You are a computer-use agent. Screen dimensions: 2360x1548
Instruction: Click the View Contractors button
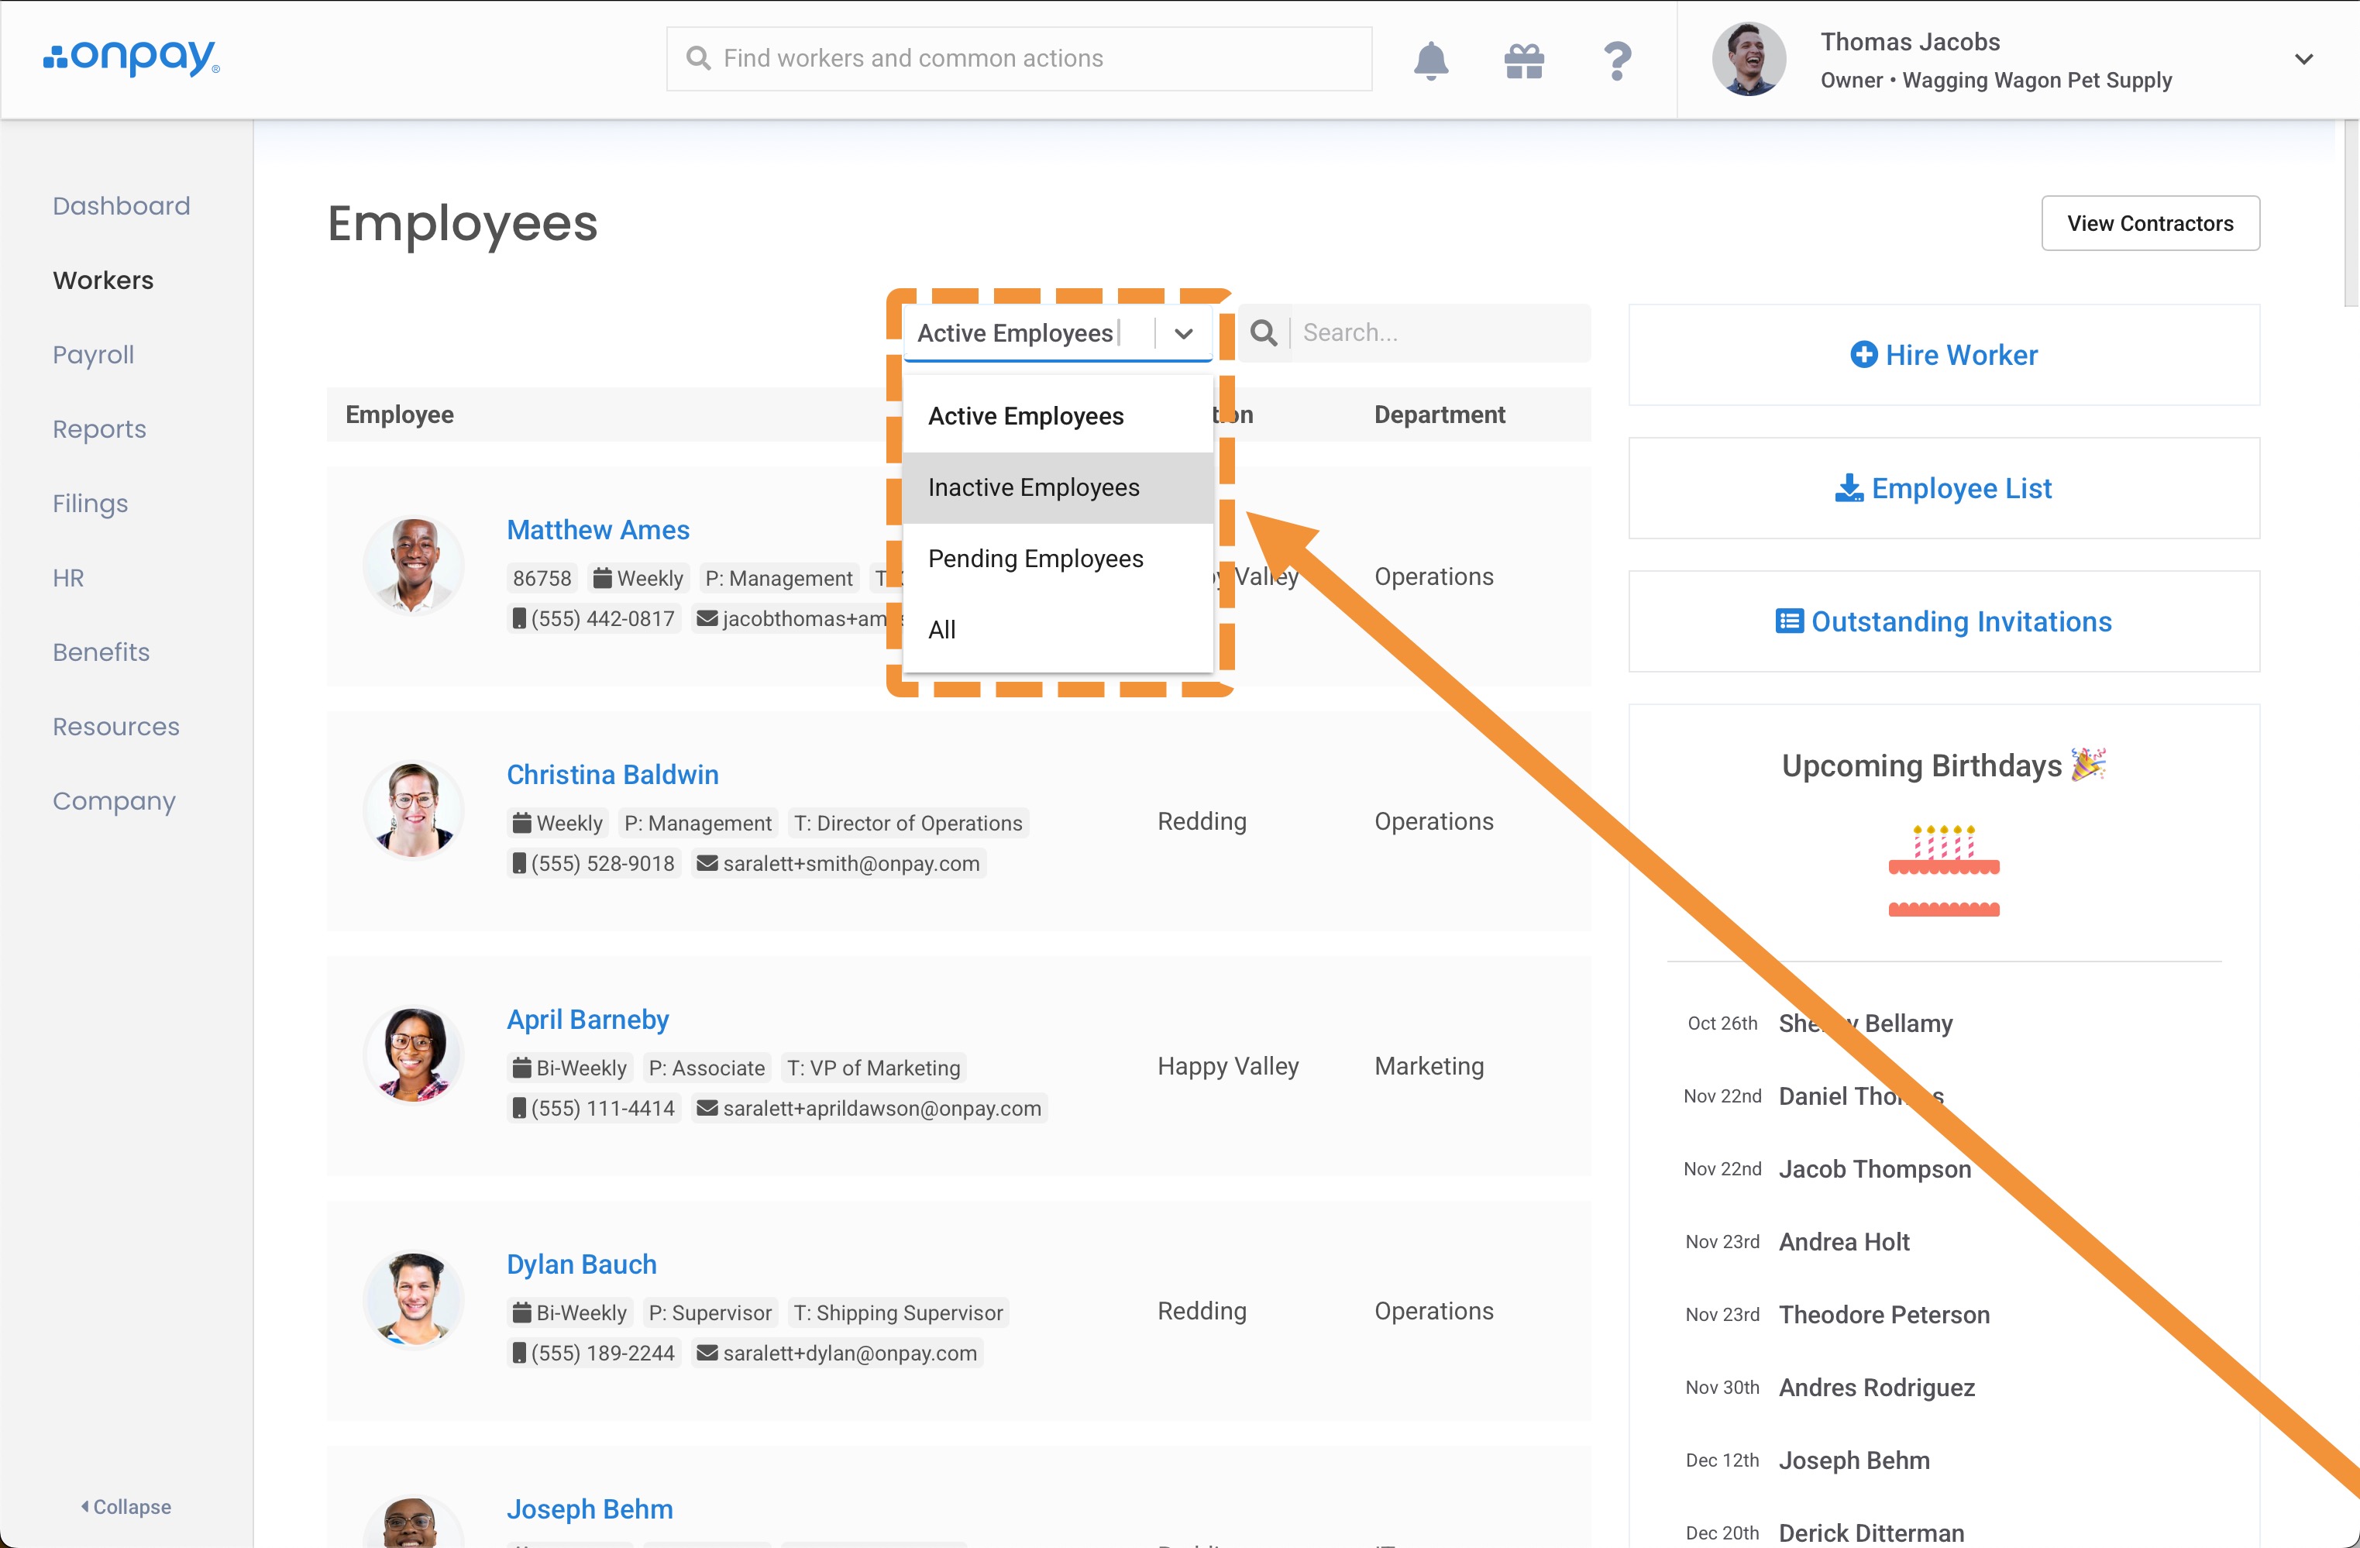(x=2150, y=223)
